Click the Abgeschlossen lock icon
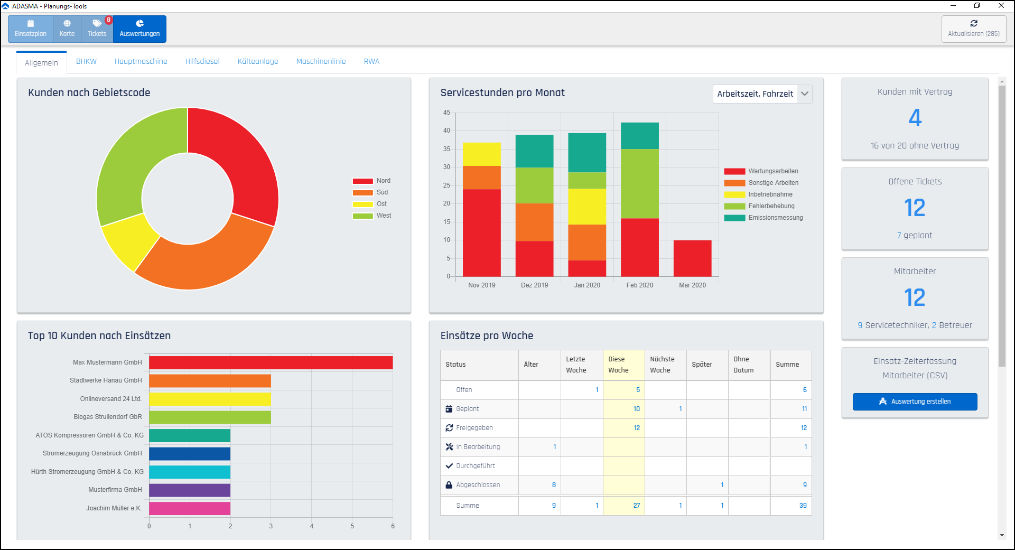Image resolution: width=1015 pixels, height=550 pixels. [x=449, y=485]
